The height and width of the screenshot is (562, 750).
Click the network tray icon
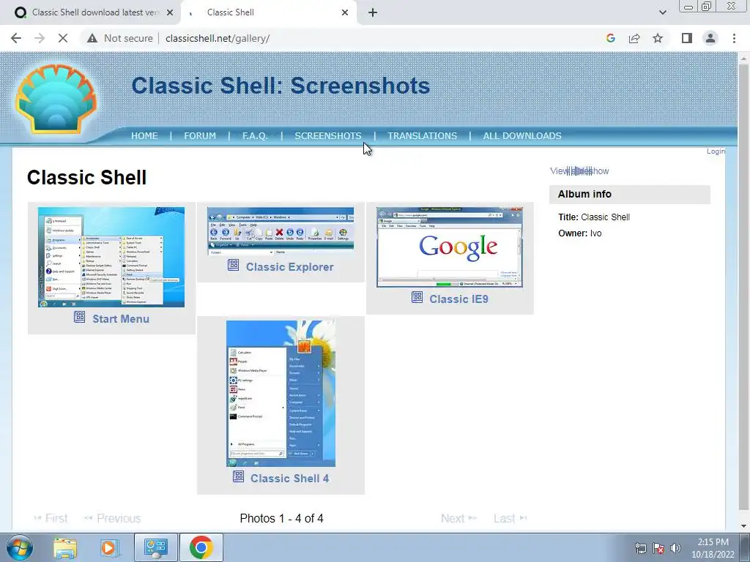point(640,548)
